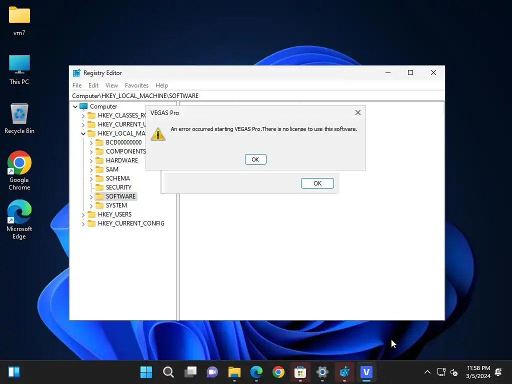This screenshot has height=384, width=512.
Task: Expand the BCD00000000 key
Action: click(91, 142)
